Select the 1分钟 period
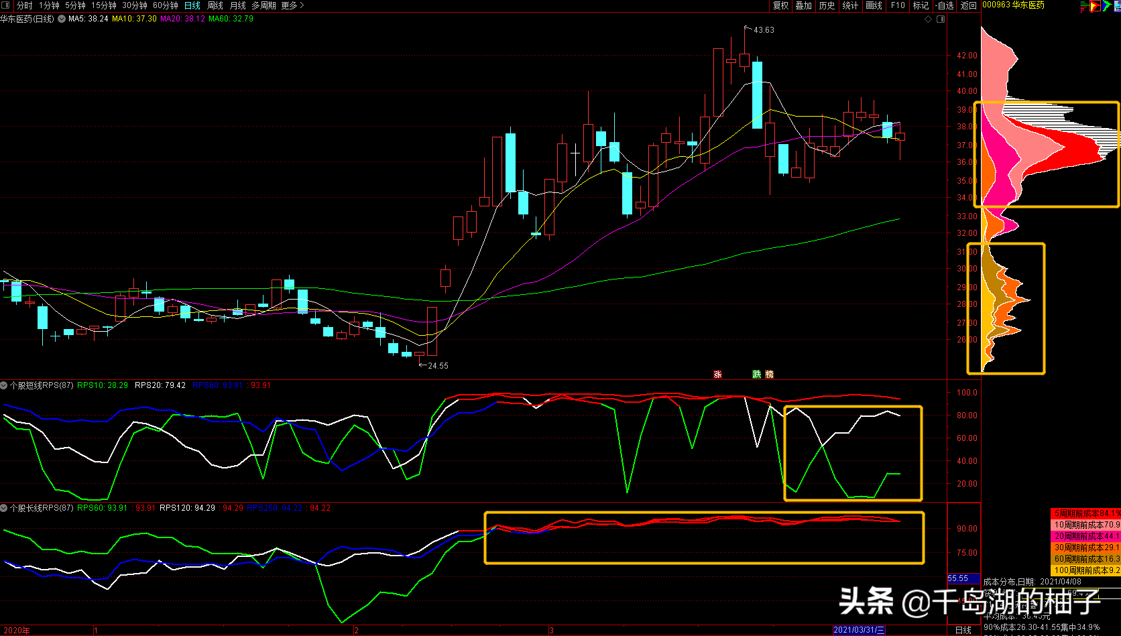 49,5
